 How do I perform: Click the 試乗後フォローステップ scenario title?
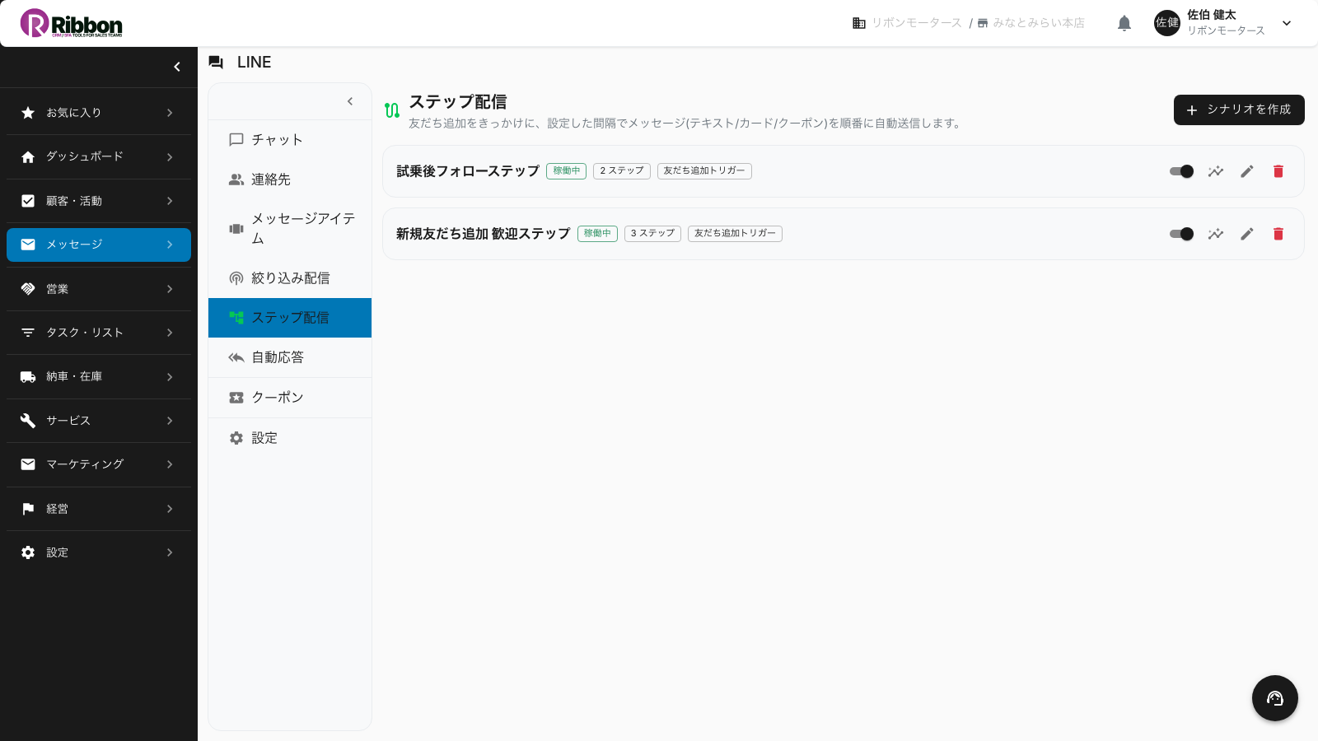pos(468,171)
